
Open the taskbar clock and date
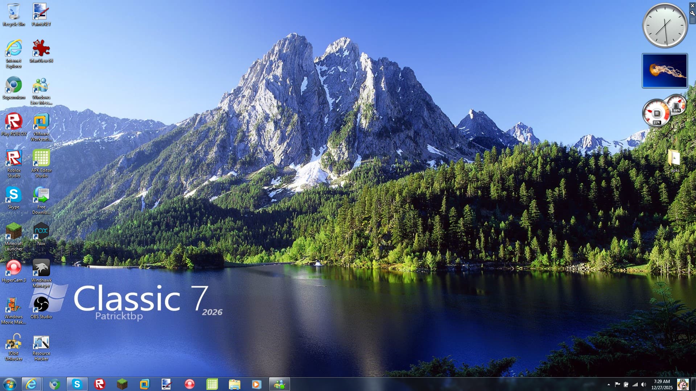click(662, 384)
